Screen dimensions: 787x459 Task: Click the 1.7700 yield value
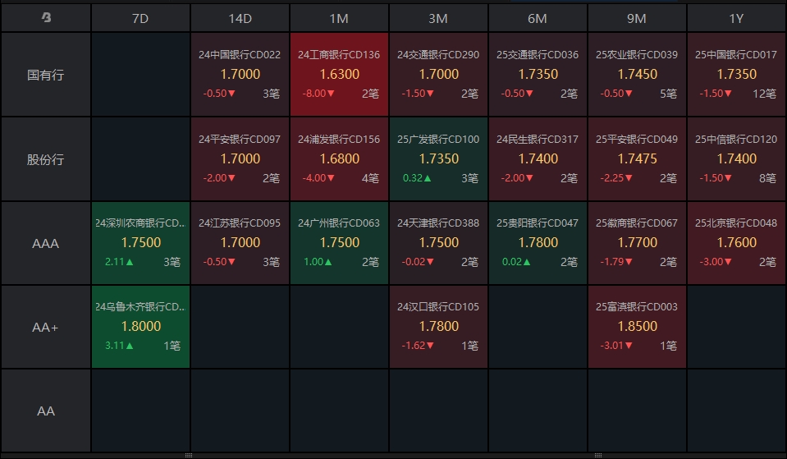tap(638, 242)
